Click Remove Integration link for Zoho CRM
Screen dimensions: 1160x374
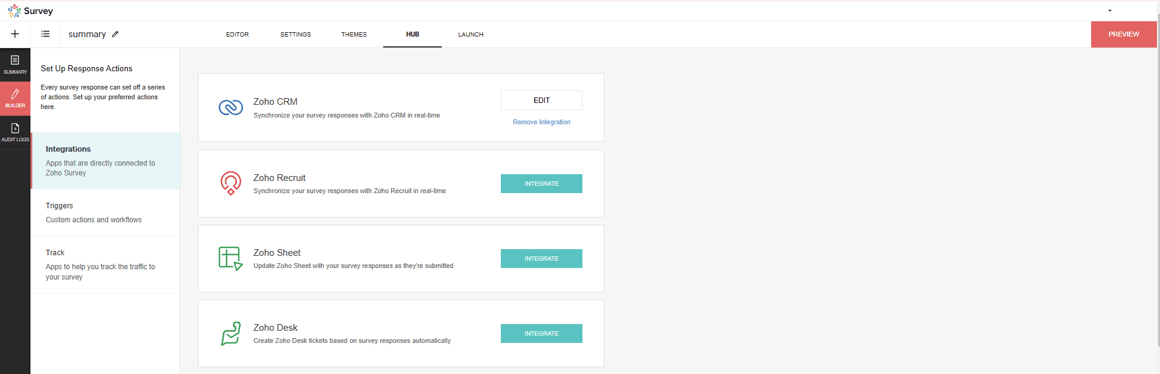pos(542,122)
